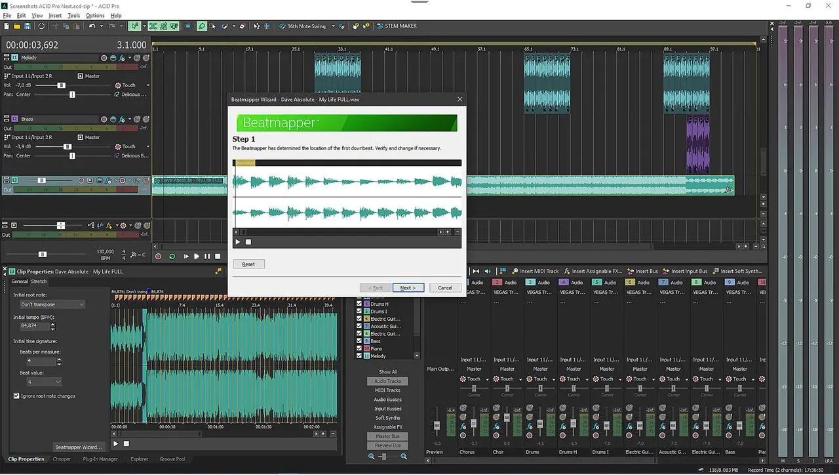
Task: Click Insert Soft Synth in mixer toolbar
Action: 737,271
